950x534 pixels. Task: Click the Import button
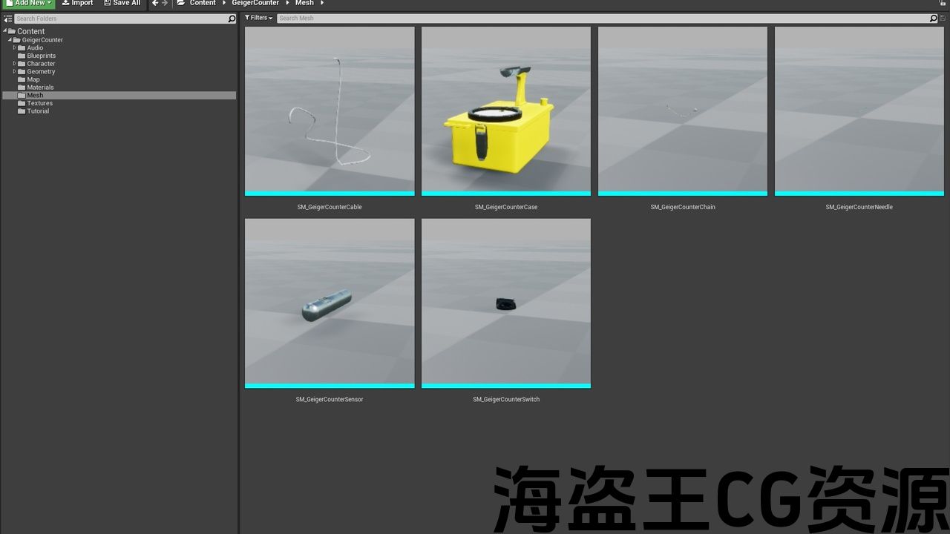[x=77, y=3]
